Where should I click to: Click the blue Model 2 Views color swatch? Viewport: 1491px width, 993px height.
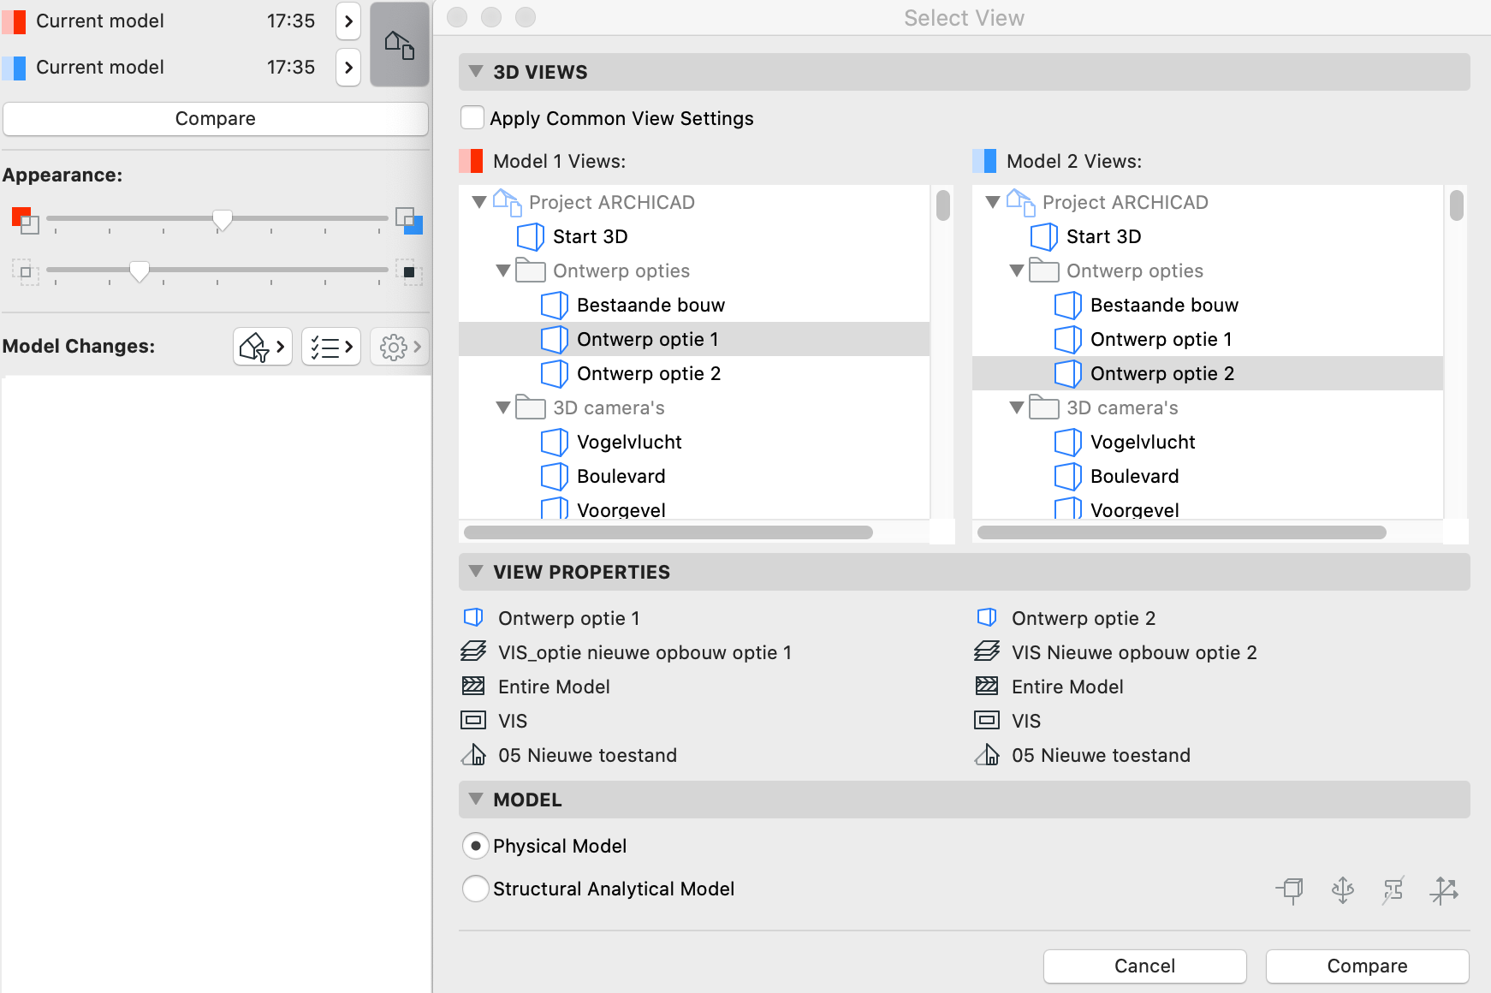point(984,161)
